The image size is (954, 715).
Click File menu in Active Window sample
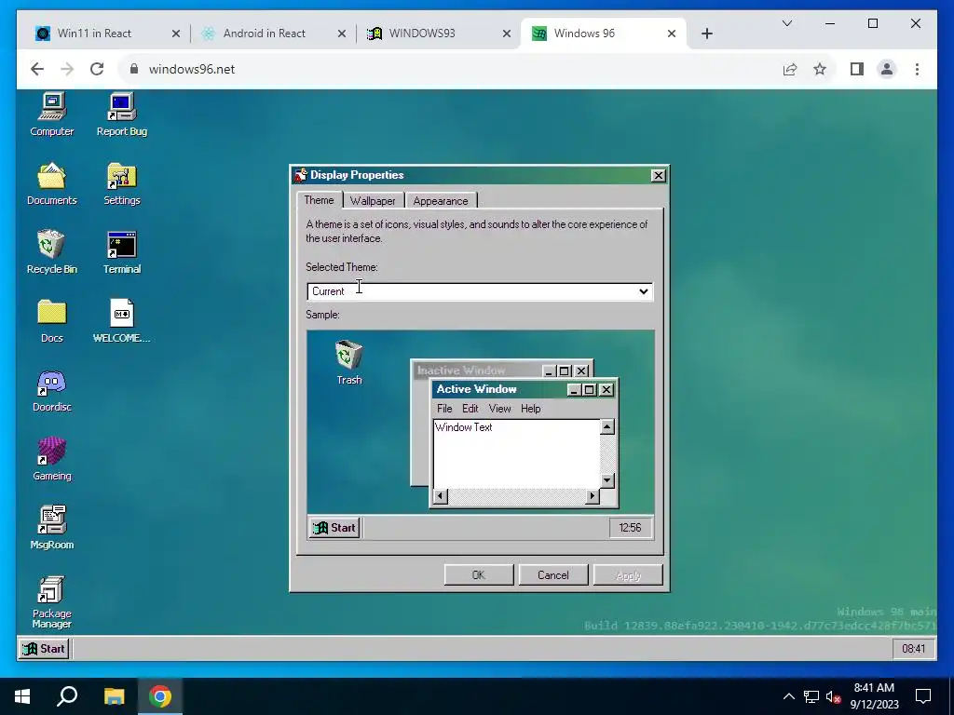pos(444,409)
